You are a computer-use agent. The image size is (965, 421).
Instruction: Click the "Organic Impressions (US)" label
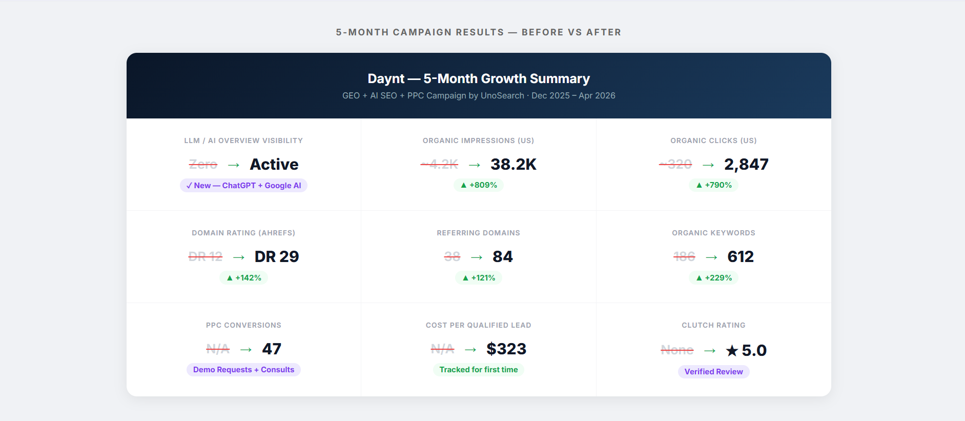click(x=478, y=141)
